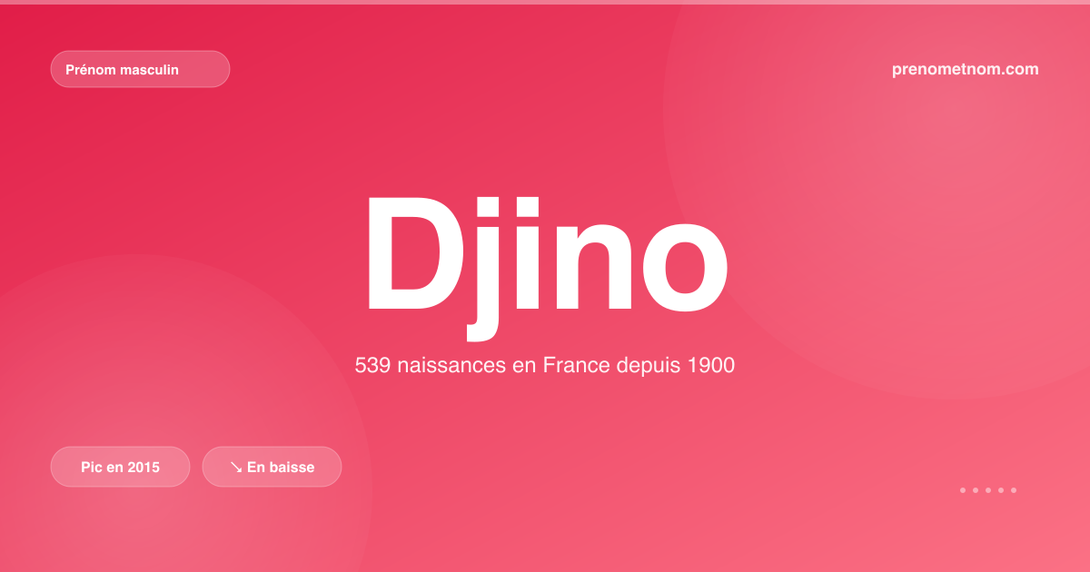This screenshot has height=572, width=1090.
Task: Open the prenometnom.com site link
Action: 966,69
